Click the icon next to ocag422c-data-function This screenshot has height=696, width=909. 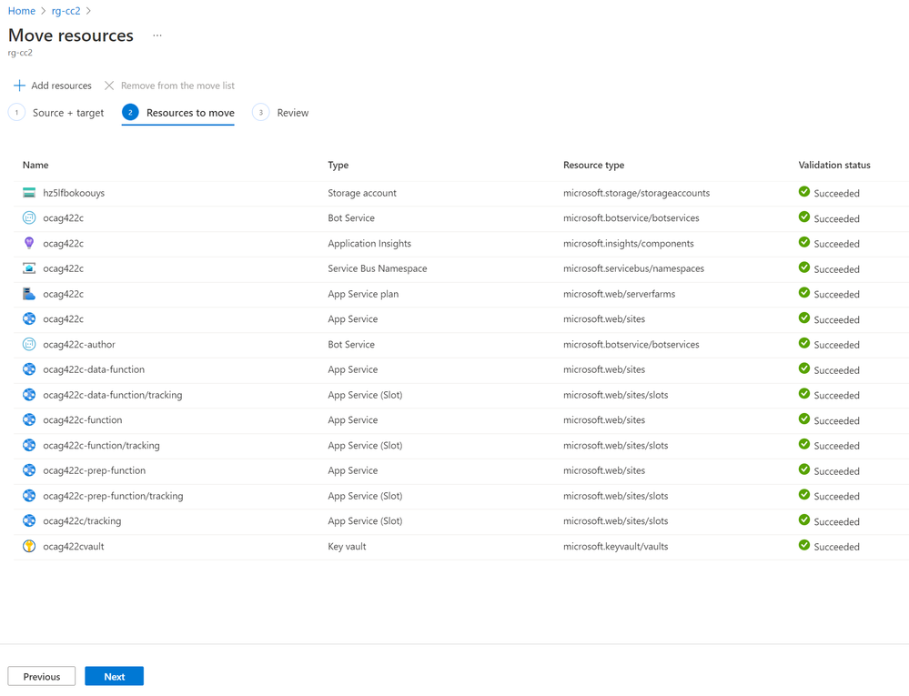pos(29,369)
